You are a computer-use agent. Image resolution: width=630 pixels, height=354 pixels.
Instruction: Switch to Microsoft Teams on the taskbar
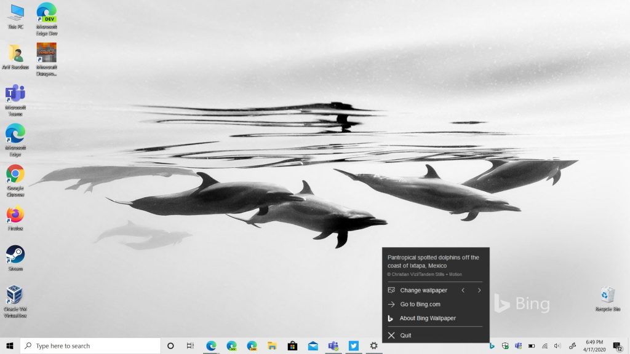333,346
